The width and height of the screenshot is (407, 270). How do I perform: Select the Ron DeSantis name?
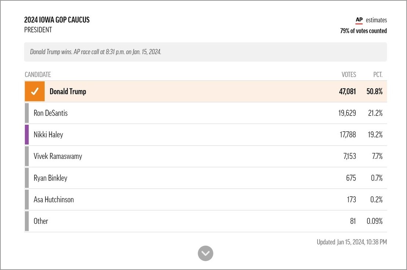(x=51, y=113)
